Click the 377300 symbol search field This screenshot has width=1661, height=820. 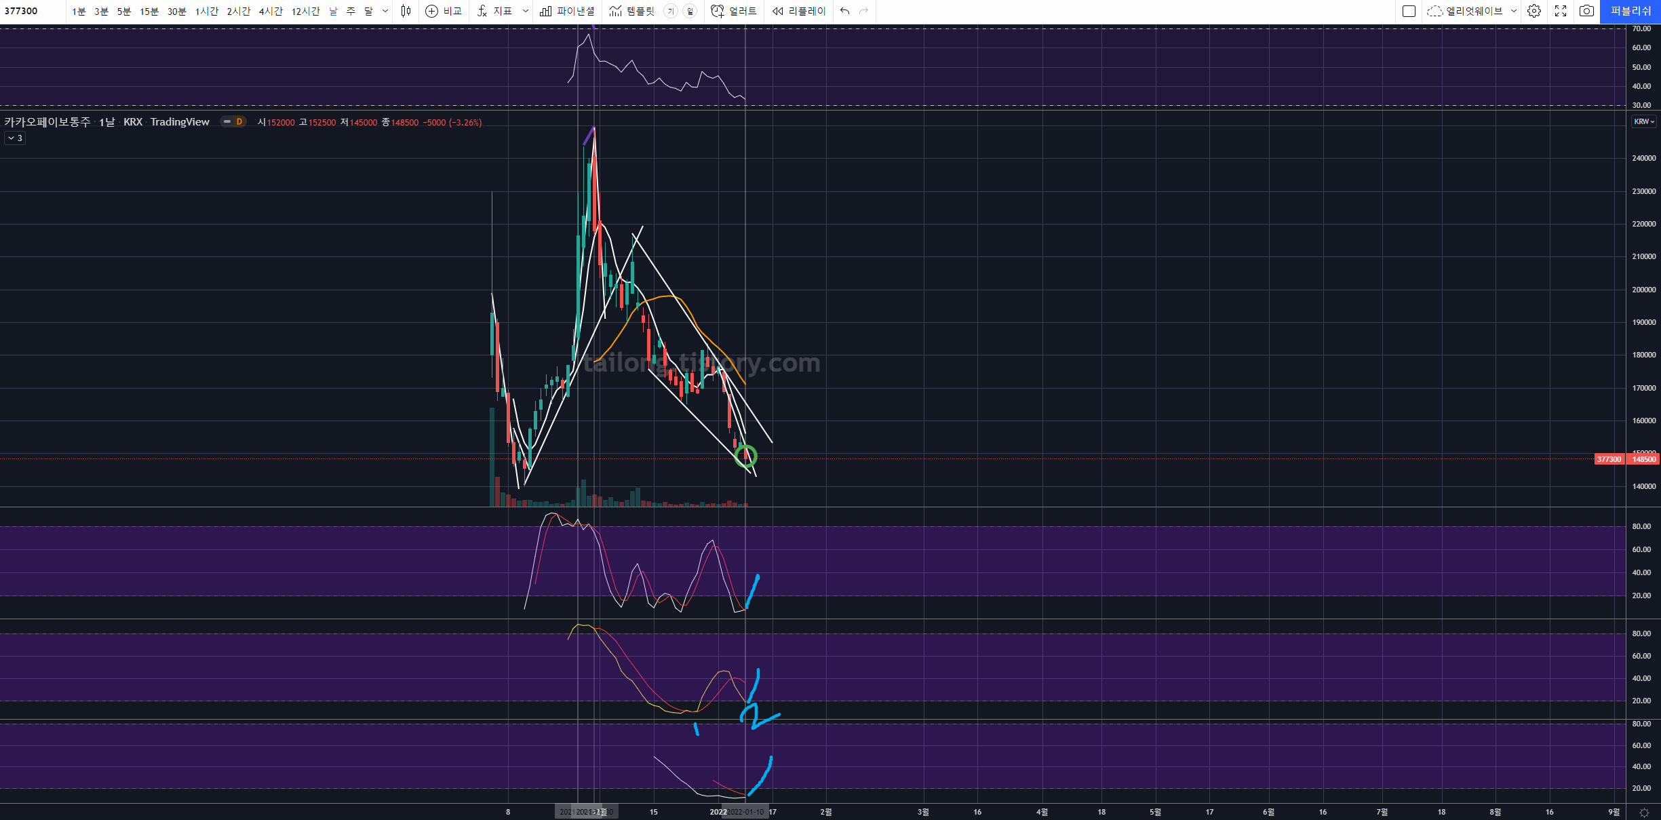[x=31, y=11]
